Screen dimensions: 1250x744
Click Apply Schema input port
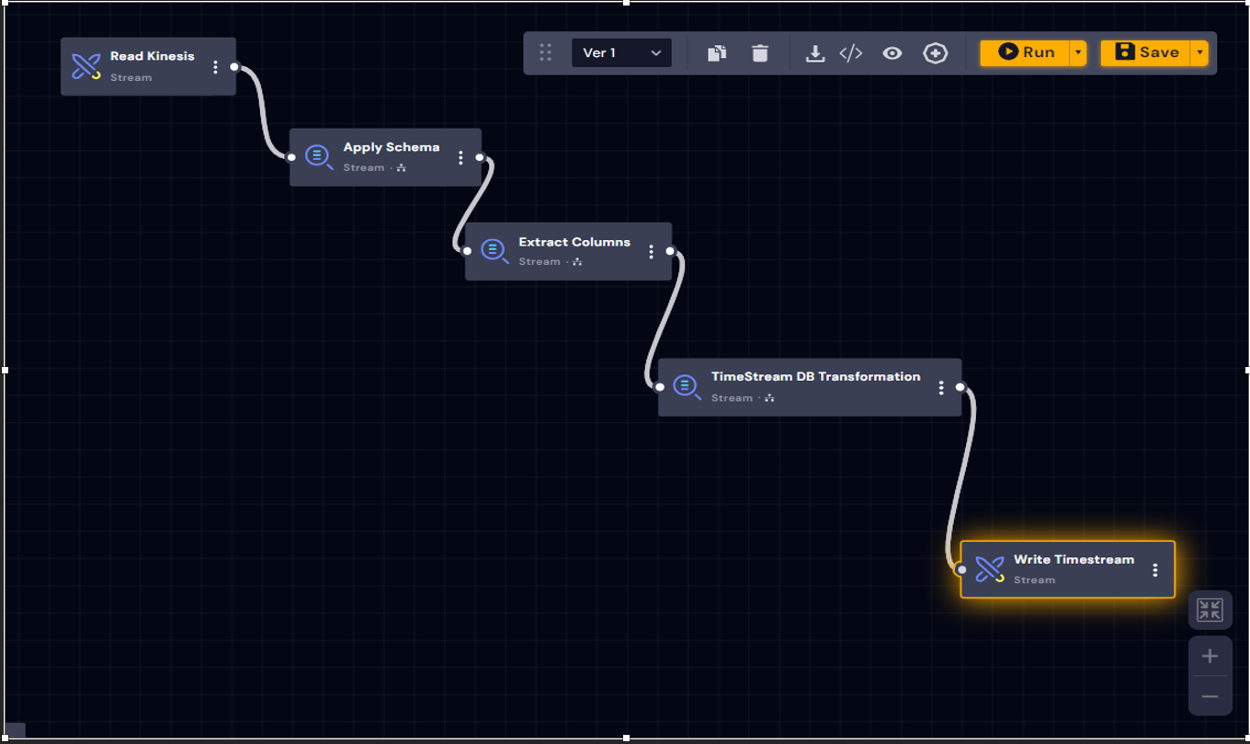291,157
